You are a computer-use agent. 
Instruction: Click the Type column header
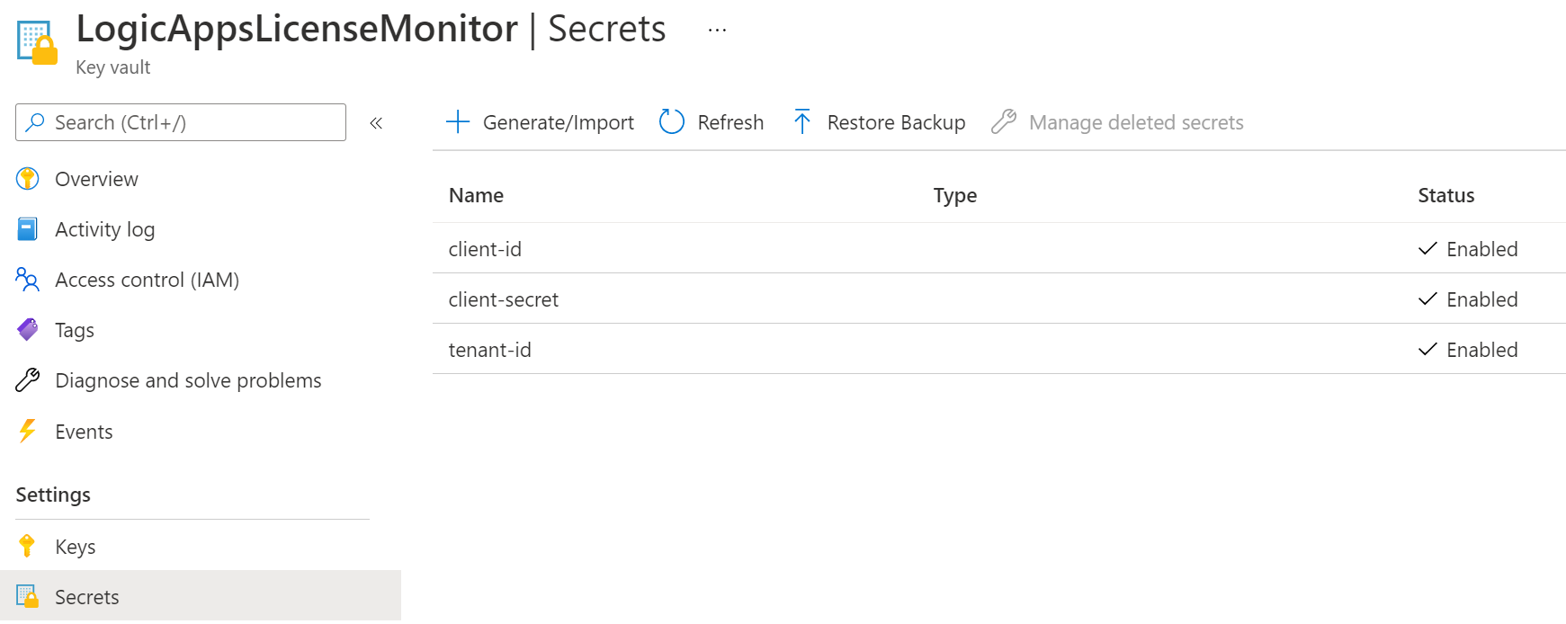click(955, 196)
